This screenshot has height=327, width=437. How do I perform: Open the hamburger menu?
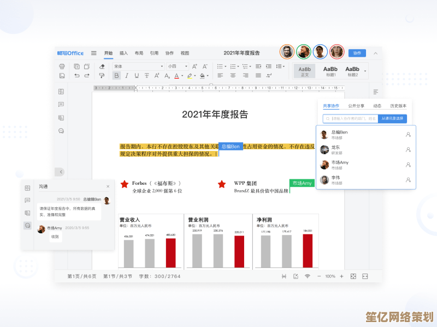pos(93,53)
